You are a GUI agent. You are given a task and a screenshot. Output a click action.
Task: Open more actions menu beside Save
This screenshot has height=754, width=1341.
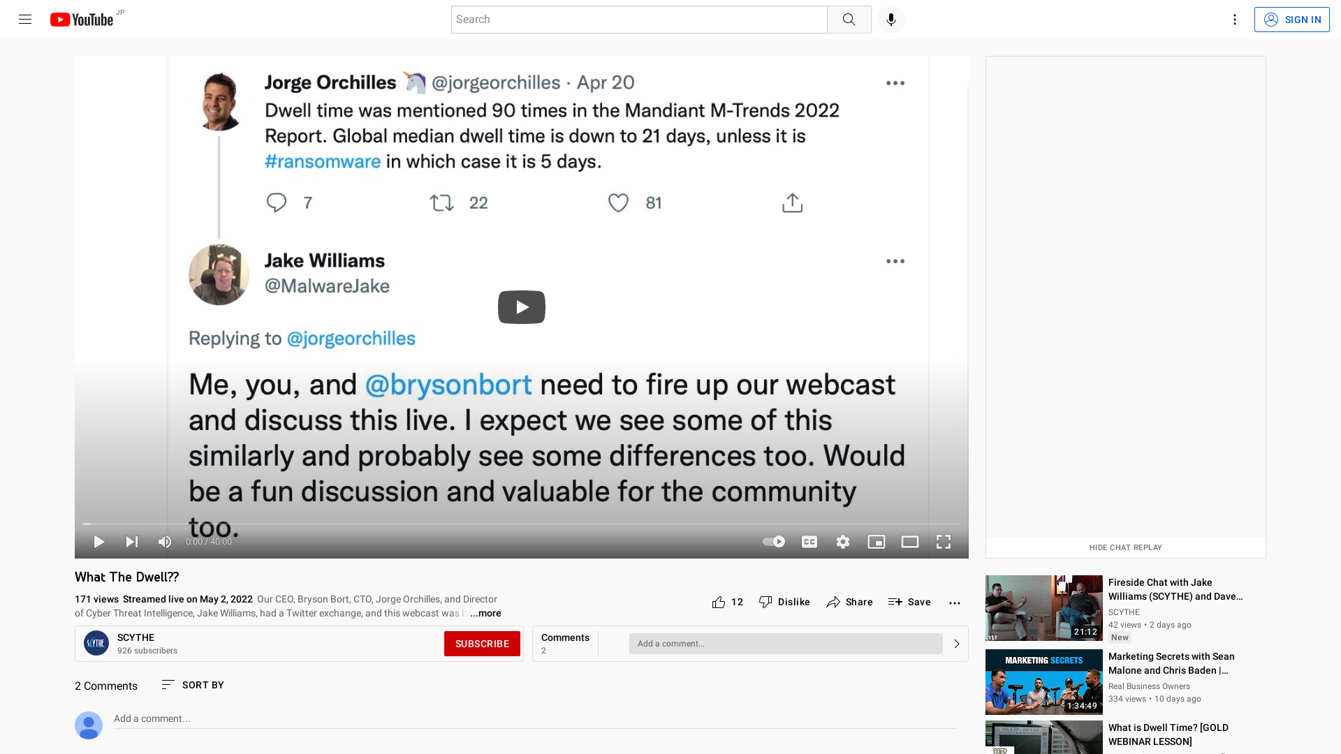click(x=955, y=603)
